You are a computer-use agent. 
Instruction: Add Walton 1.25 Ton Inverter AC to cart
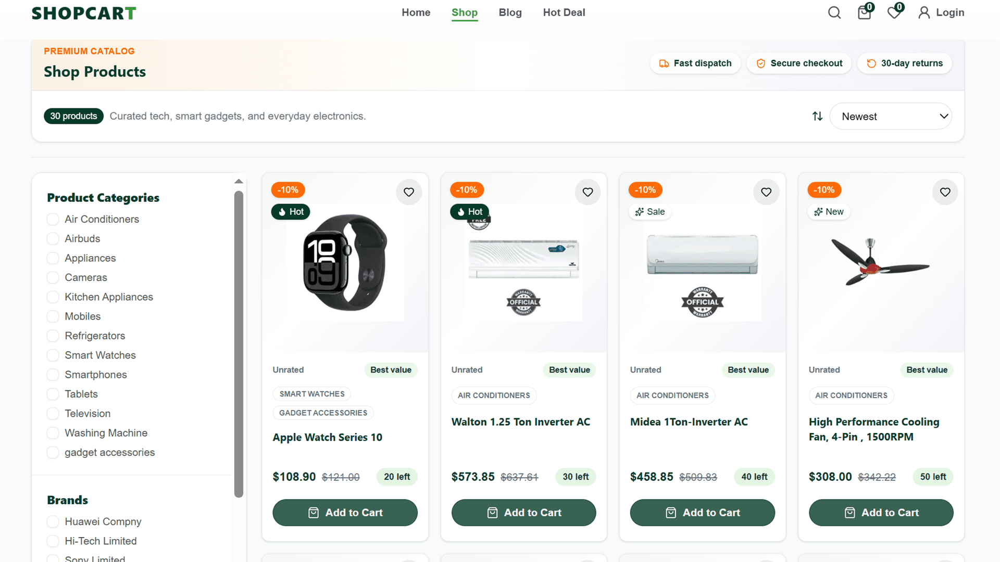(x=523, y=513)
